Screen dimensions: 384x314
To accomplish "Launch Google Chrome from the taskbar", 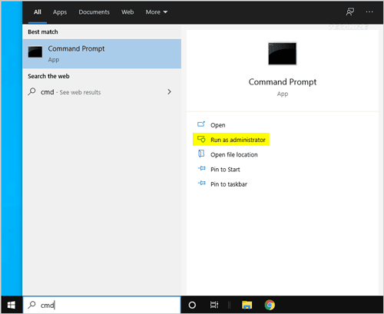I will 270,305.
